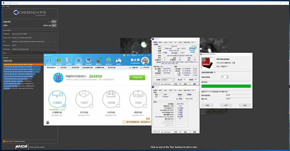Run the Cinebench OpenGL test
Image resolution: width=290 pixels, height=151 pixels.
[54, 22]
